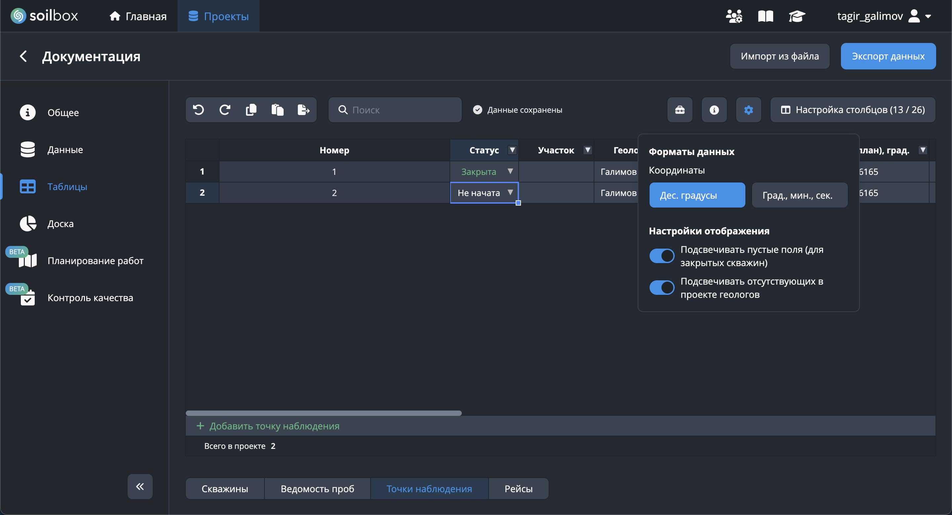Click the blue settings gear icon
Screen dimensions: 952x515
tap(748, 110)
